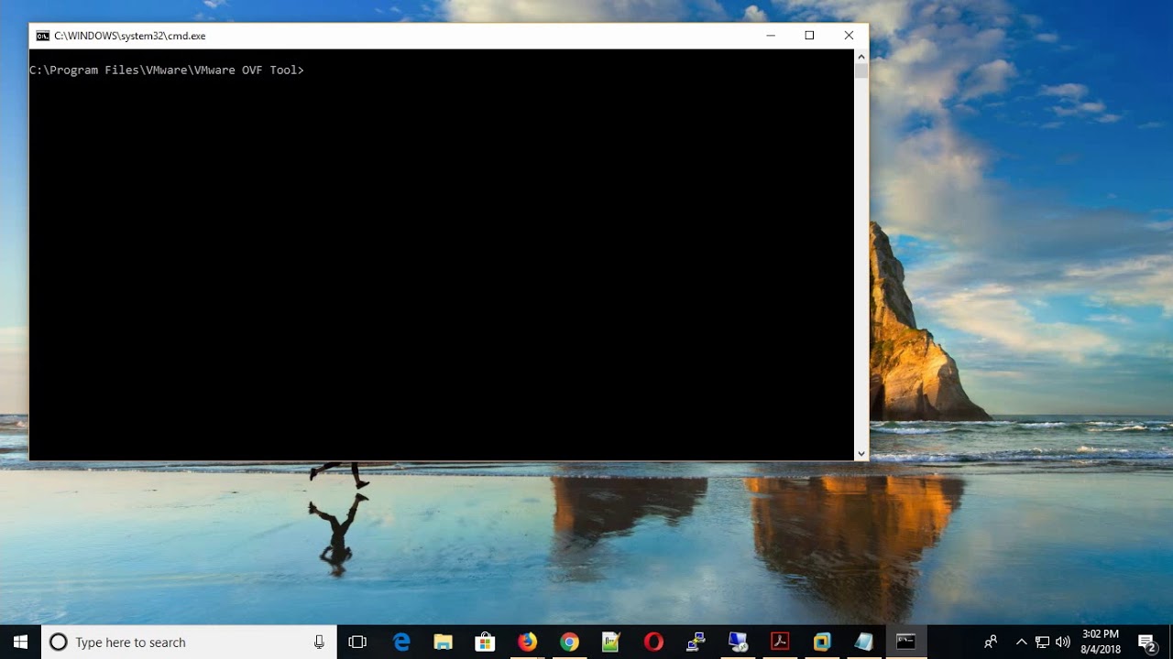Click the microphone icon in search box
The image size is (1173, 659).
(x=319, y=642)
